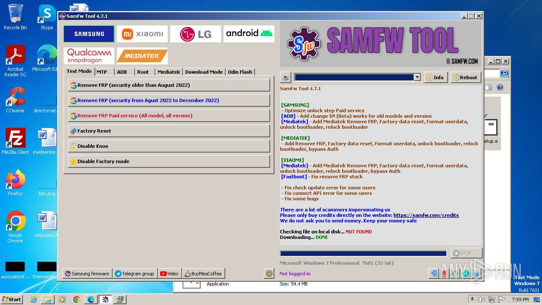This screenshot has height=305, width=542.
Task: Click the network tray icon
Action: (492, 299)
